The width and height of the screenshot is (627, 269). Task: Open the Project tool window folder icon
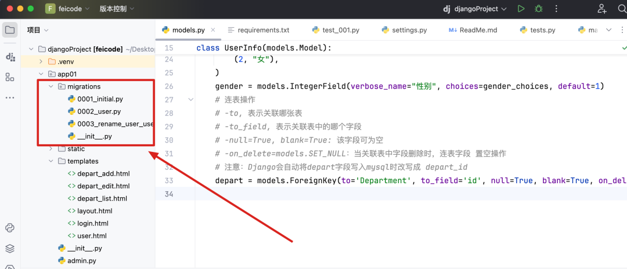coord(10,30)
